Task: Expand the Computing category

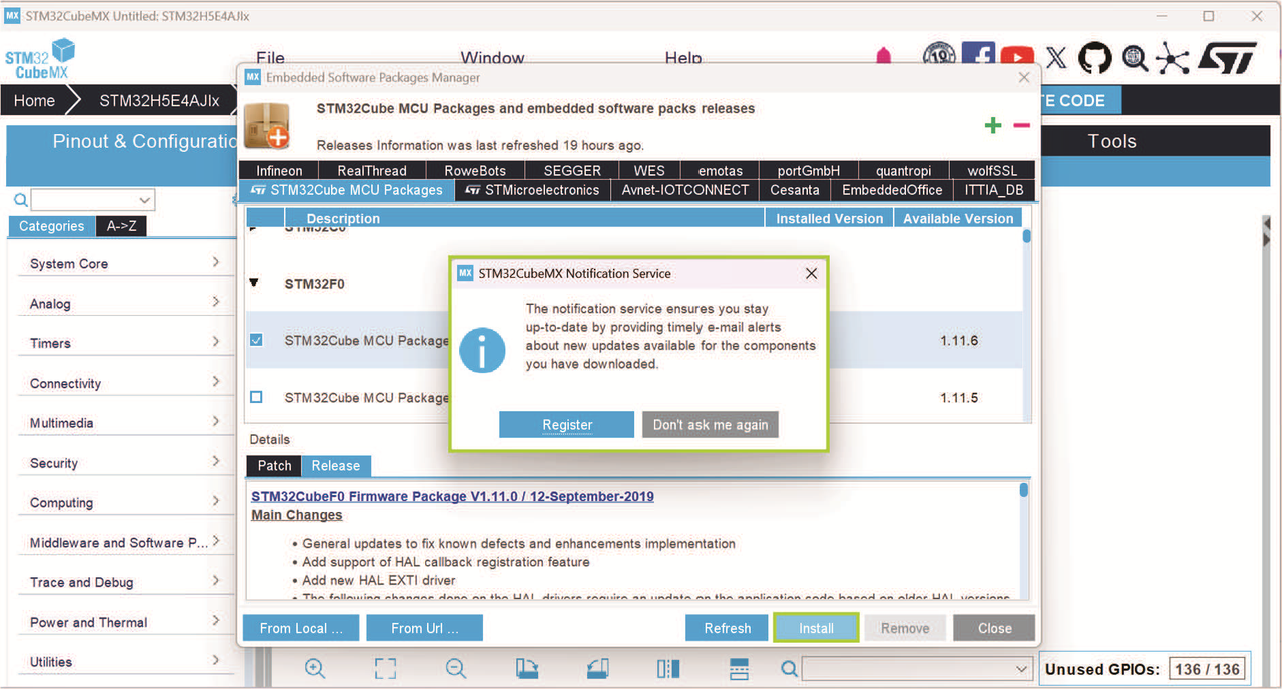Action: pyautogui.click(x=216, y=501)
